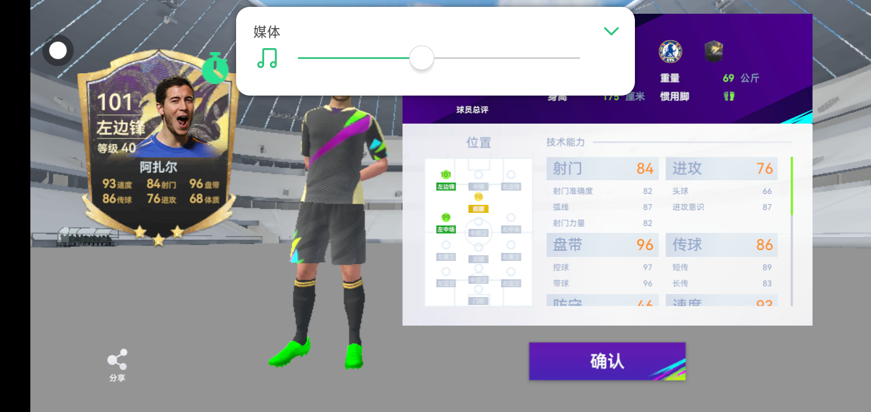871x412 pixels.
Task: Click the media volume slider handle
Action: point(422,58)
